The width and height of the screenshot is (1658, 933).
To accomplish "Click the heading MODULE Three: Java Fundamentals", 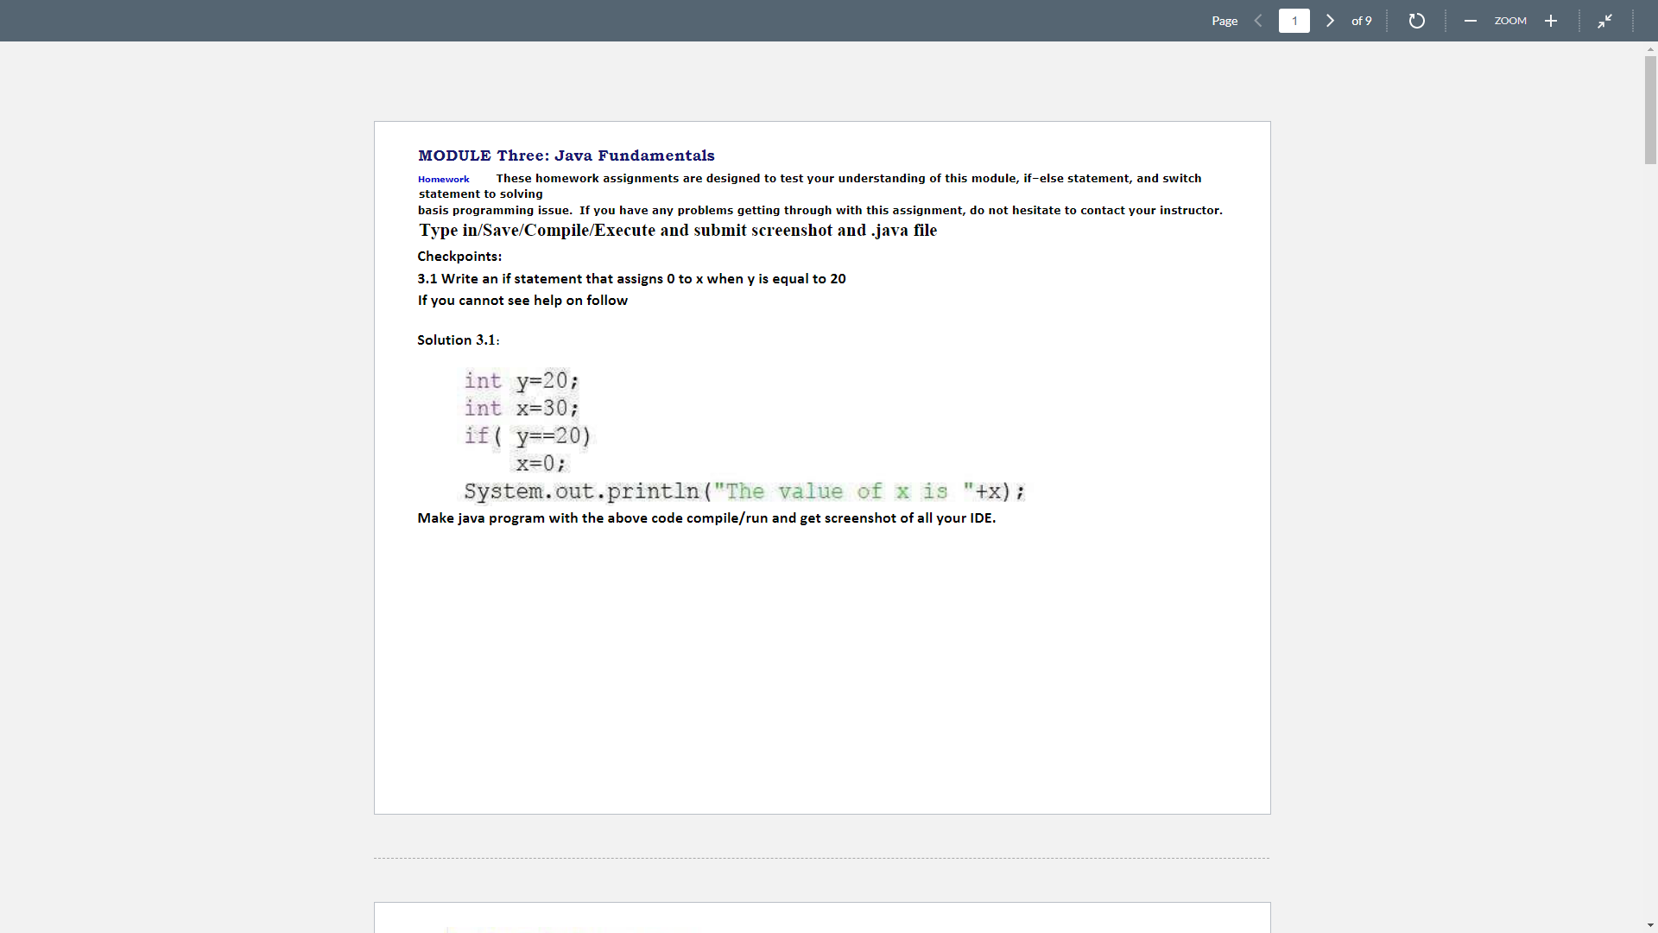I will point(566,155).
